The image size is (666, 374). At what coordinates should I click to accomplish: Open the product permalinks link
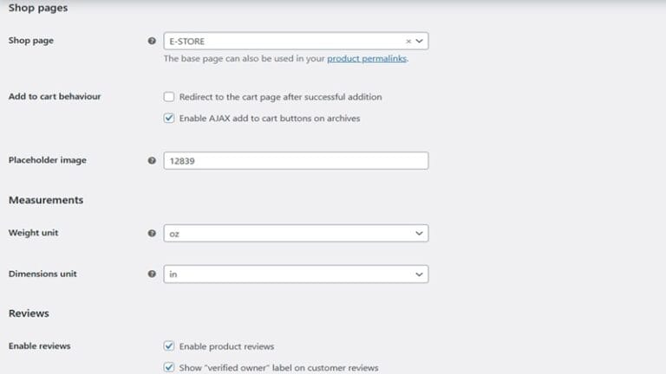click(x=366, y=60)
